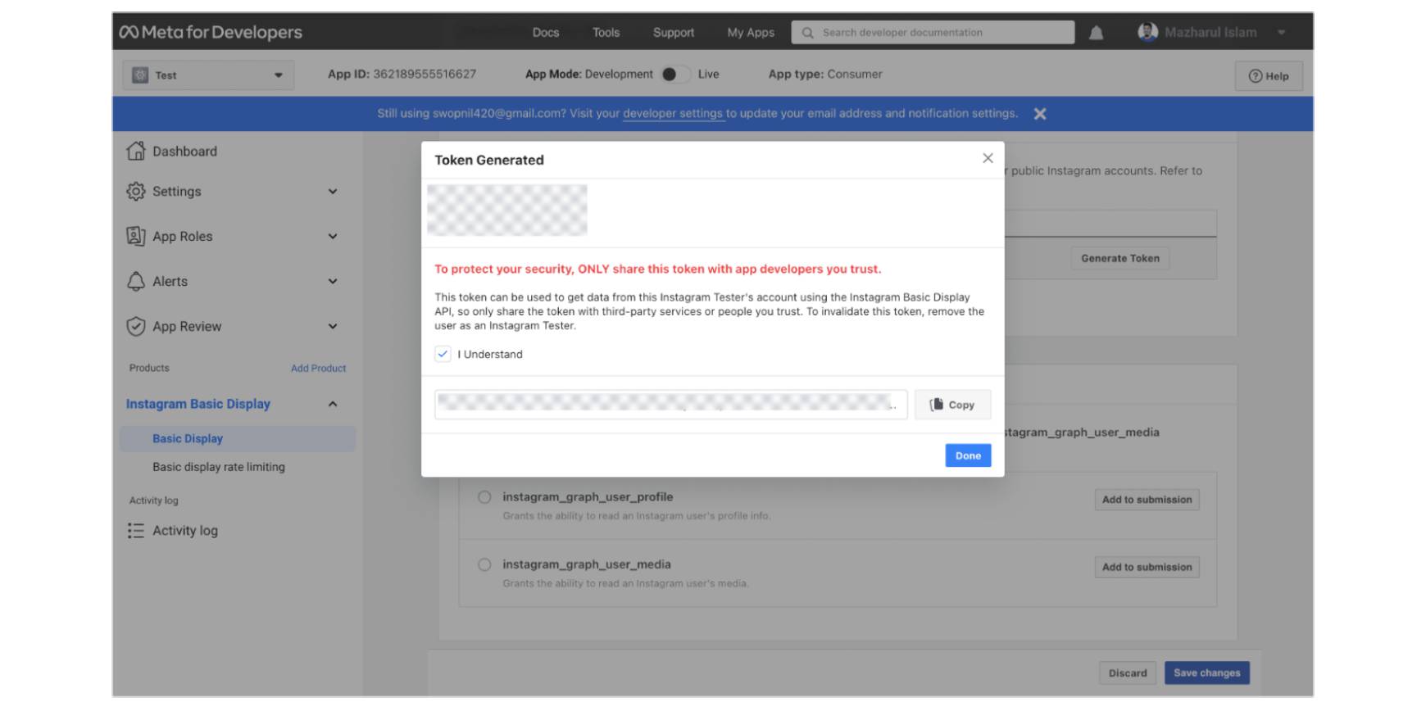Open the user account dropdown arrow
This screenshot has width=1426, height=720.
[x=1281, y=33]
